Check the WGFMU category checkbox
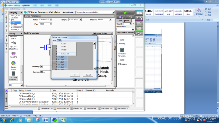Screen dimensions: 219x123 click(x=9, y=25)
